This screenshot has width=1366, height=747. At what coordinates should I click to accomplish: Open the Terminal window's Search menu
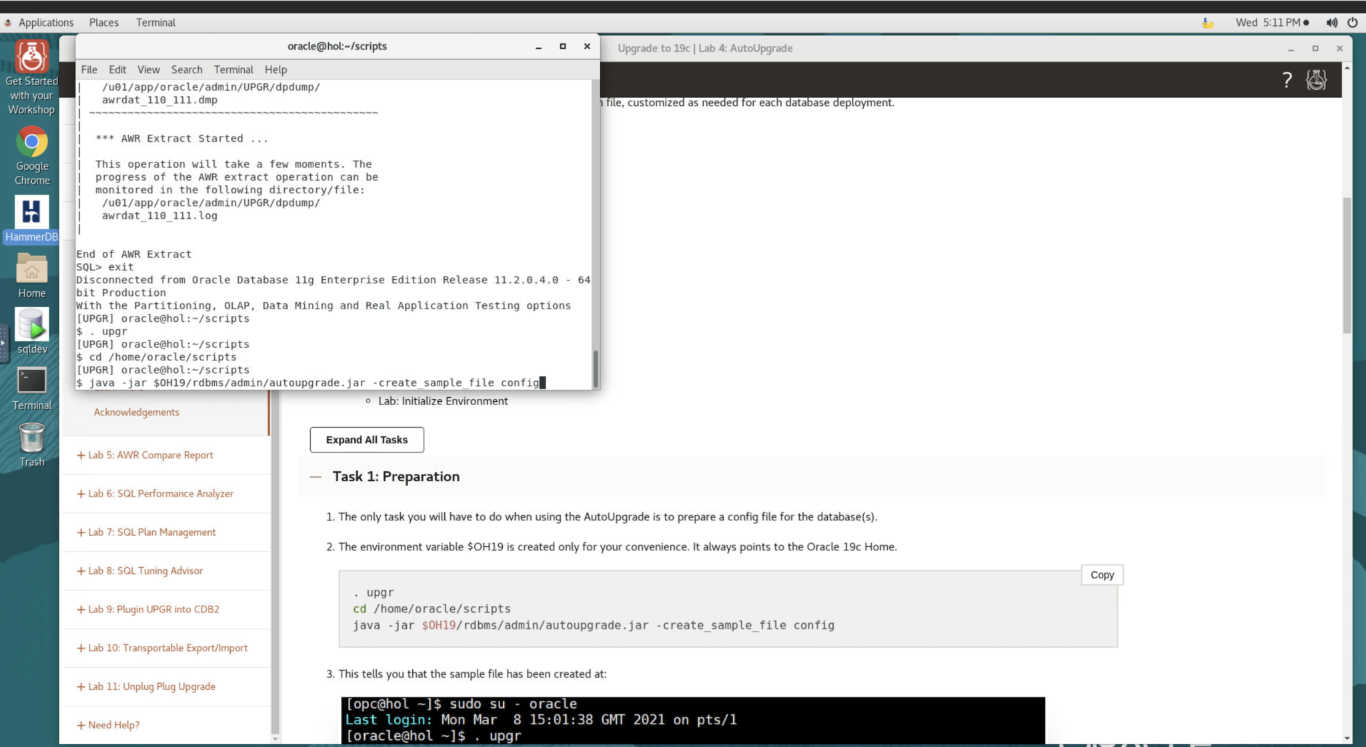186,70
